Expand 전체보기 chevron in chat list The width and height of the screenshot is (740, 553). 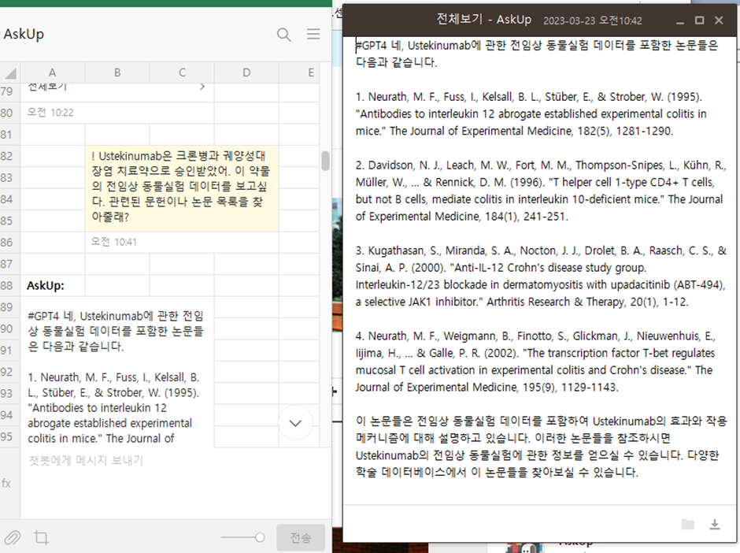202,87
